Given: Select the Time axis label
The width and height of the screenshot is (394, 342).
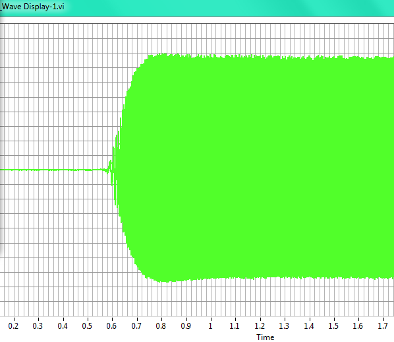Looking at the screenshot, I should (x=265, y=337).
